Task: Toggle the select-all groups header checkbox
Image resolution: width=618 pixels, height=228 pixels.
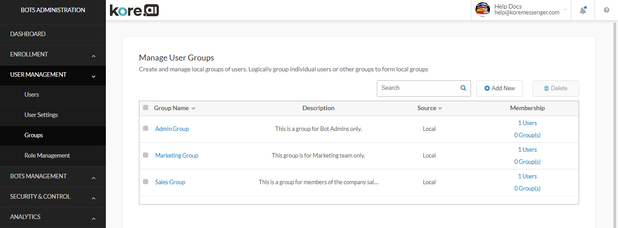Action: point(146,107)
